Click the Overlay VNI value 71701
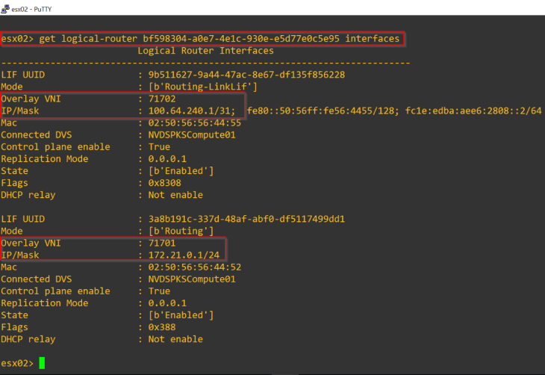 (x=163, y=243)
